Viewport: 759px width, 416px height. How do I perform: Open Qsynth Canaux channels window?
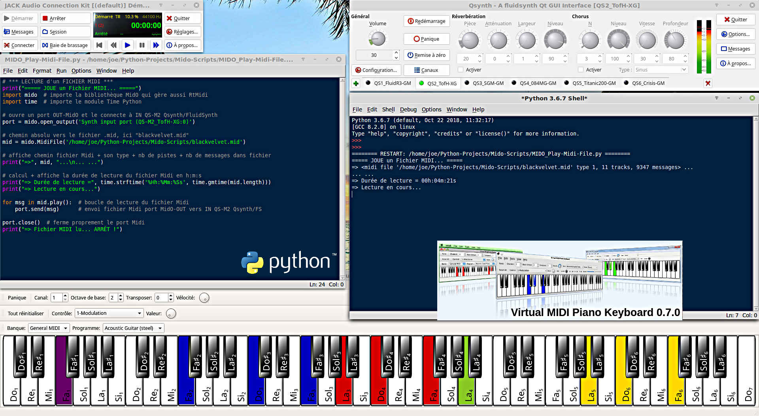tap(427, 70)
